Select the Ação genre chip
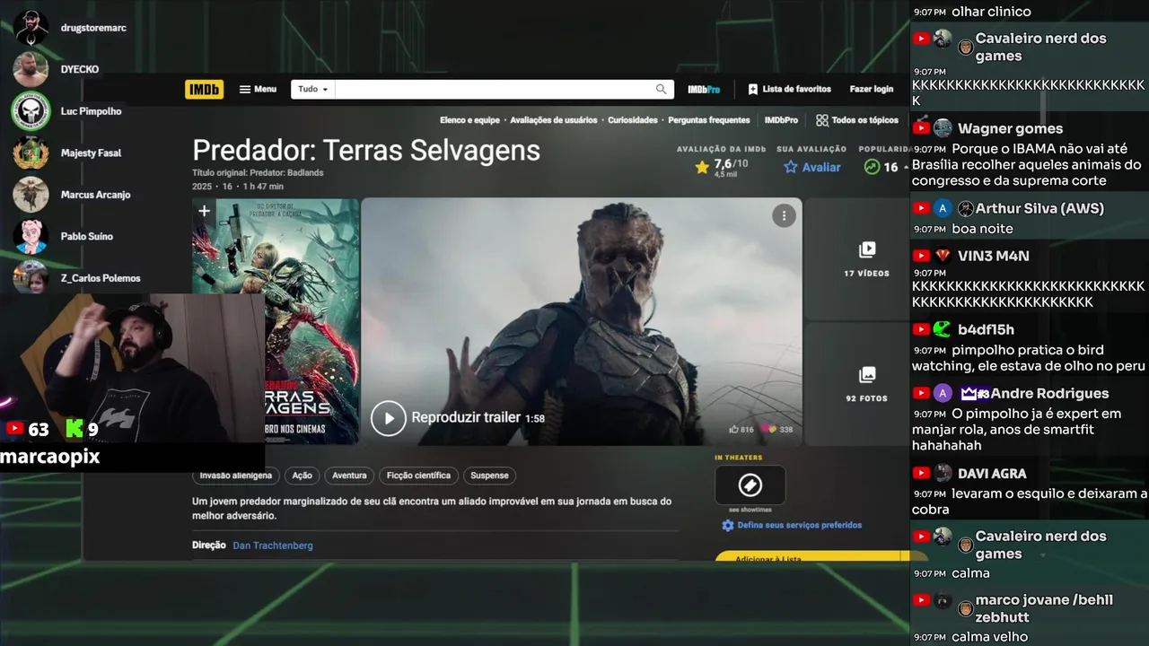The image size is (1149, 646). (303, 476)
